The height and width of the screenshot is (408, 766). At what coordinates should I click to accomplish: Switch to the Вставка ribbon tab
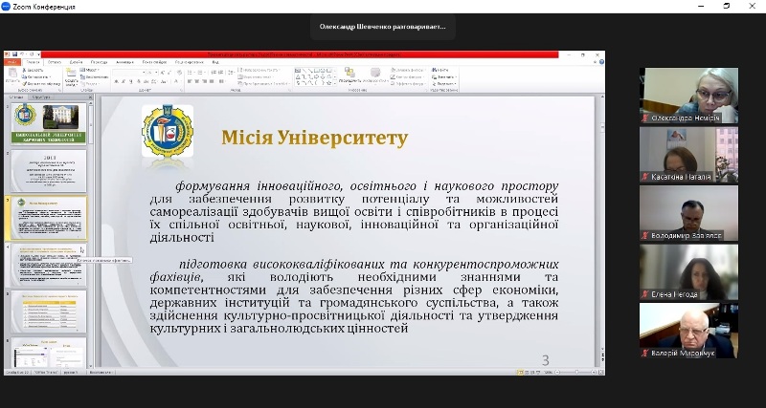tap(55, 62)
